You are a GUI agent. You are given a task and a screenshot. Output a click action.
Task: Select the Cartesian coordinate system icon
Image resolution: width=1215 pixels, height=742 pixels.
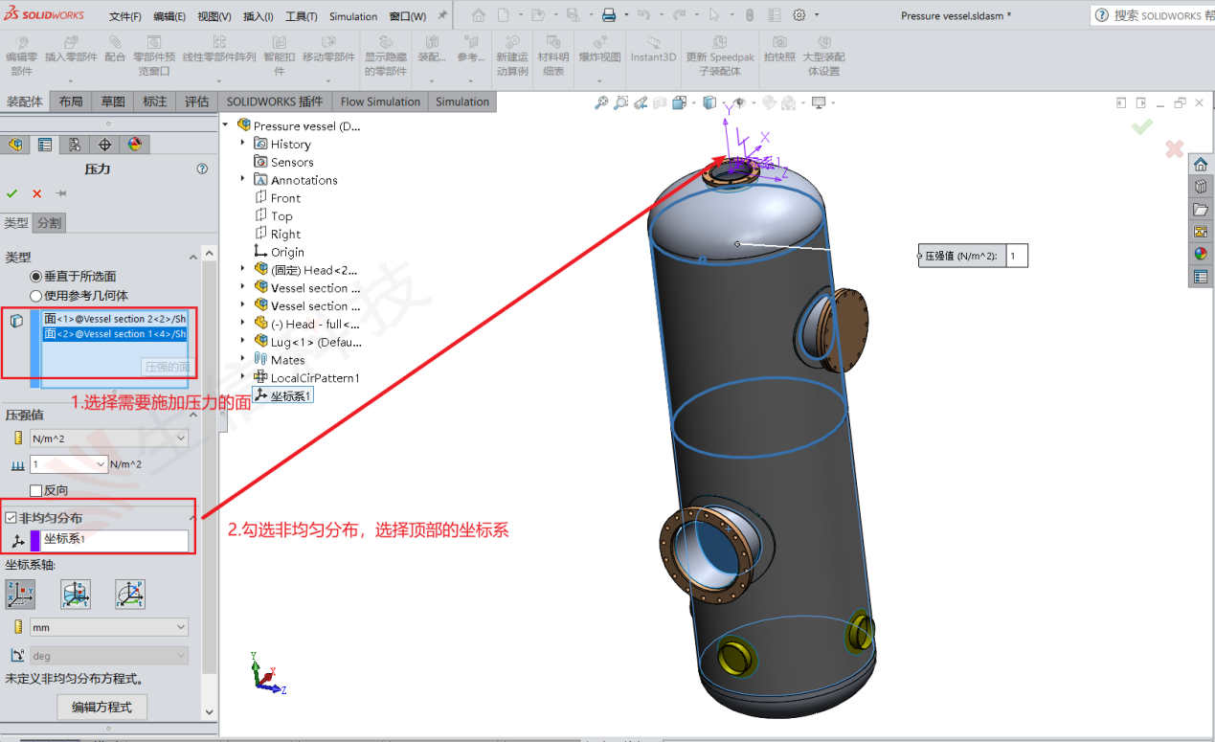(x=20, y=594)
